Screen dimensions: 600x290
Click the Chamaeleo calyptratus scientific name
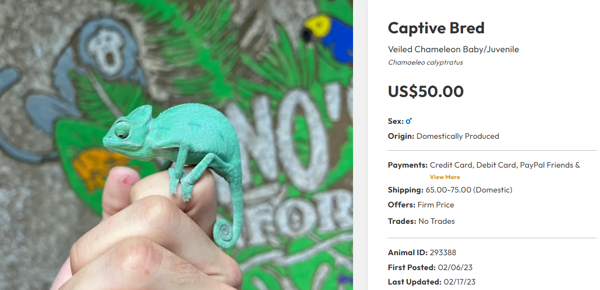(x=425, y=63)
